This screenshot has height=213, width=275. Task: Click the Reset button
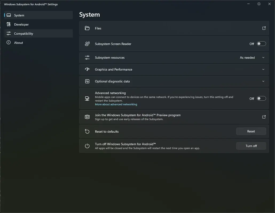pos(251,131)
